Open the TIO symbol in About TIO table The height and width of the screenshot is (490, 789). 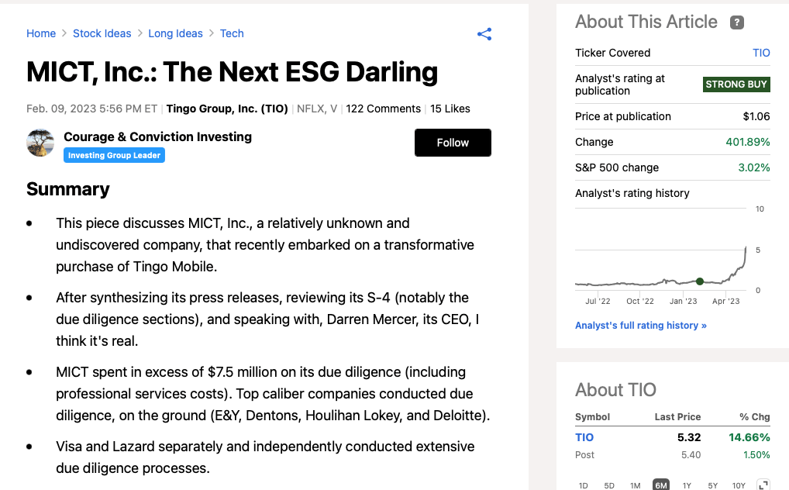(584, 437)
